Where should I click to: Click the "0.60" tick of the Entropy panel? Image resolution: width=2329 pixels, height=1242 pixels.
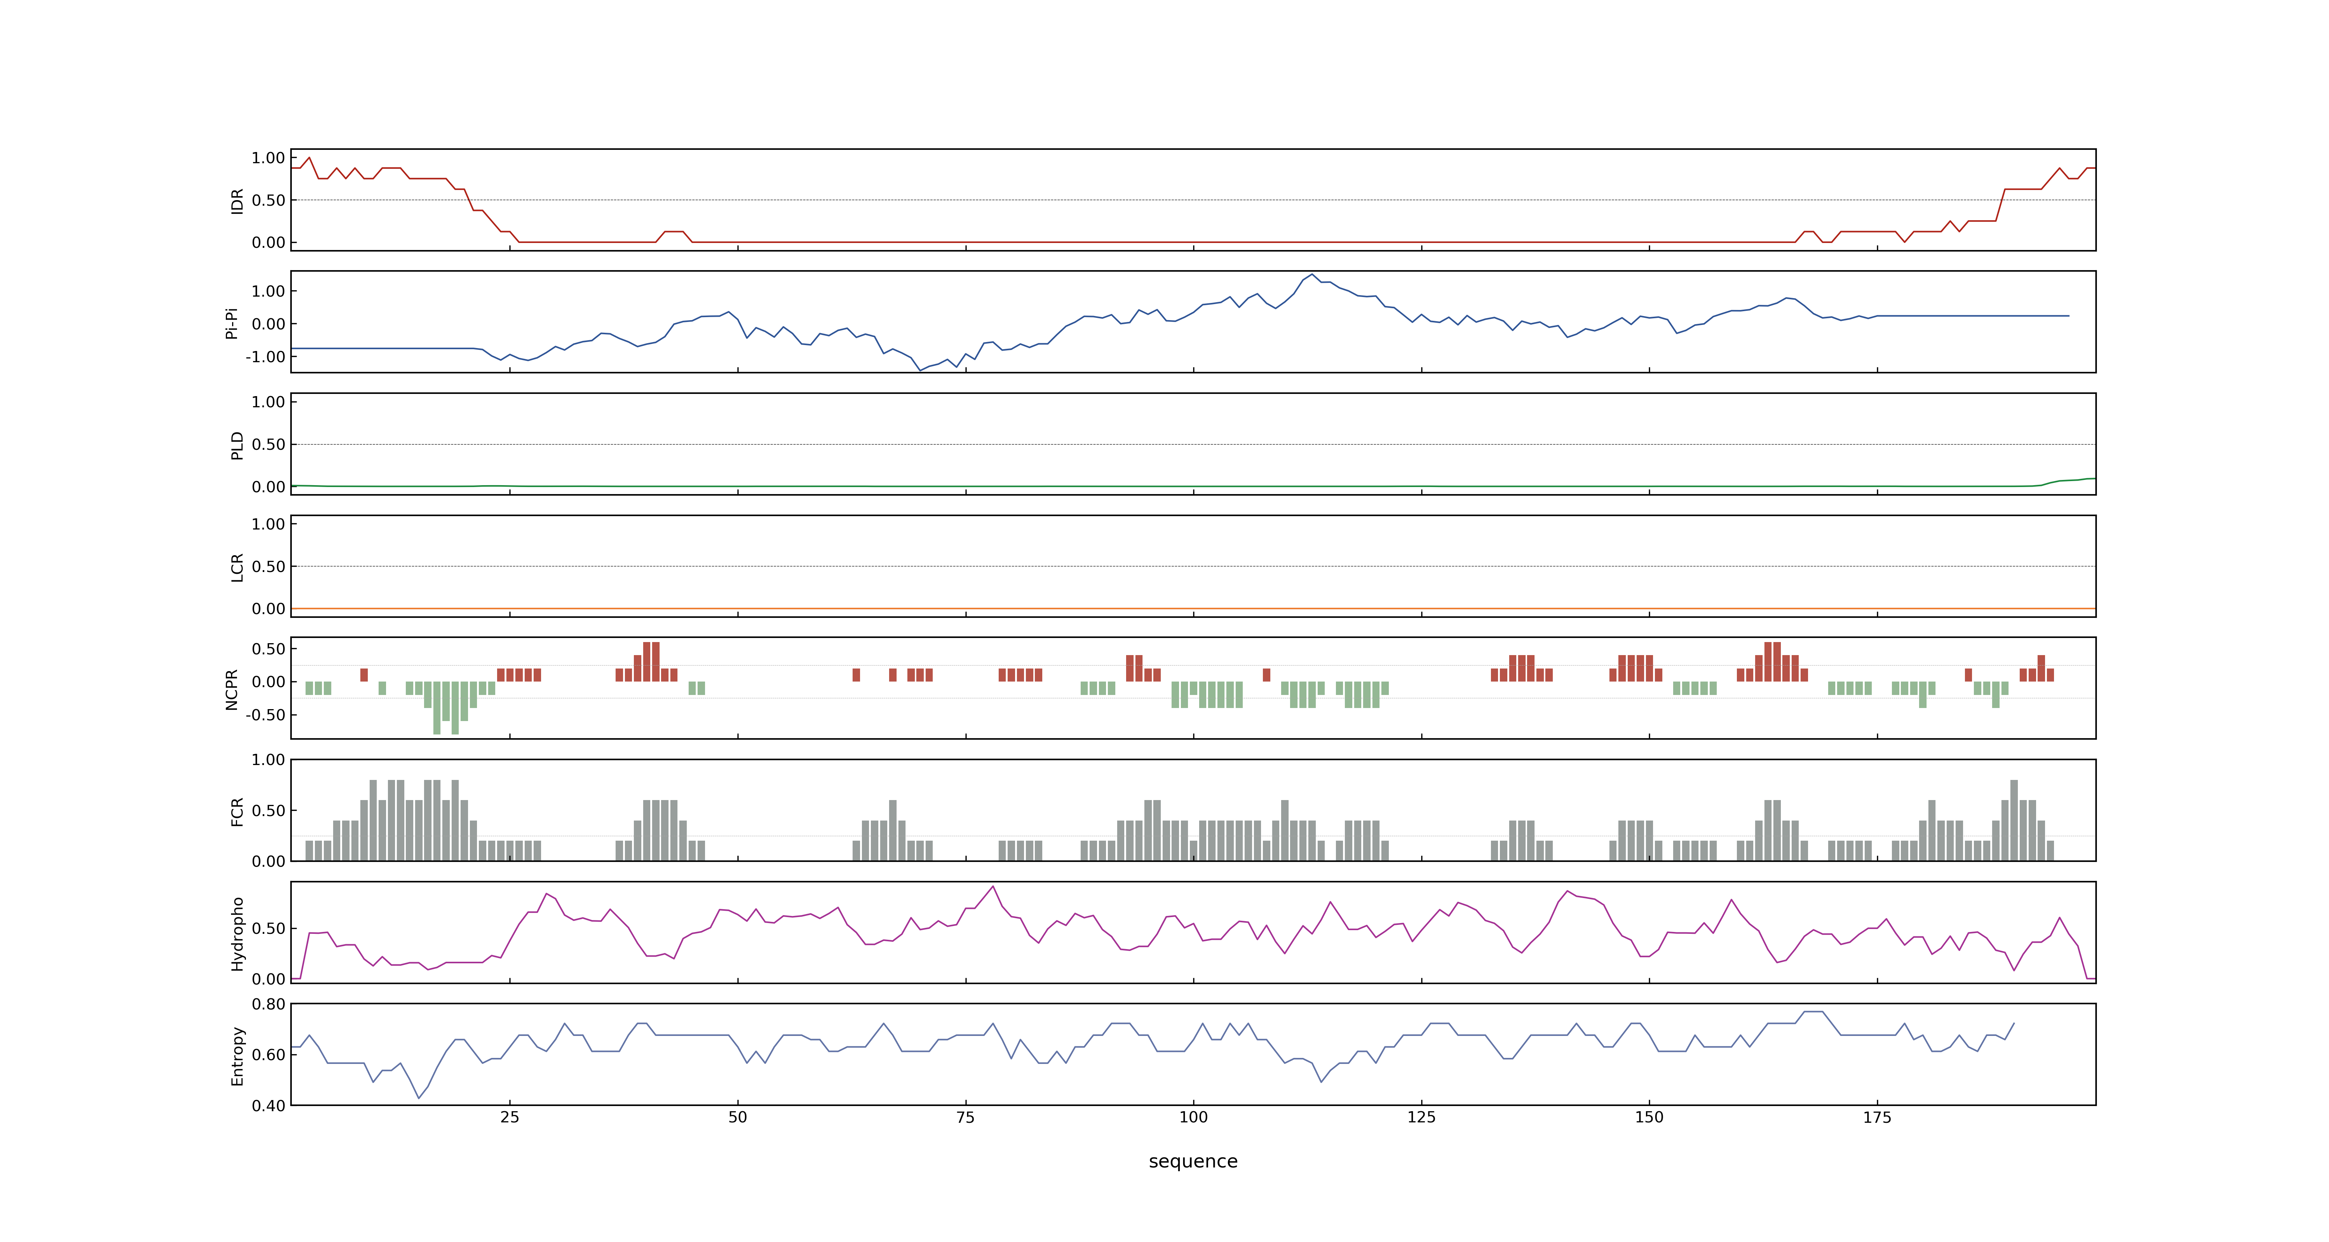tap(269, 1055)
